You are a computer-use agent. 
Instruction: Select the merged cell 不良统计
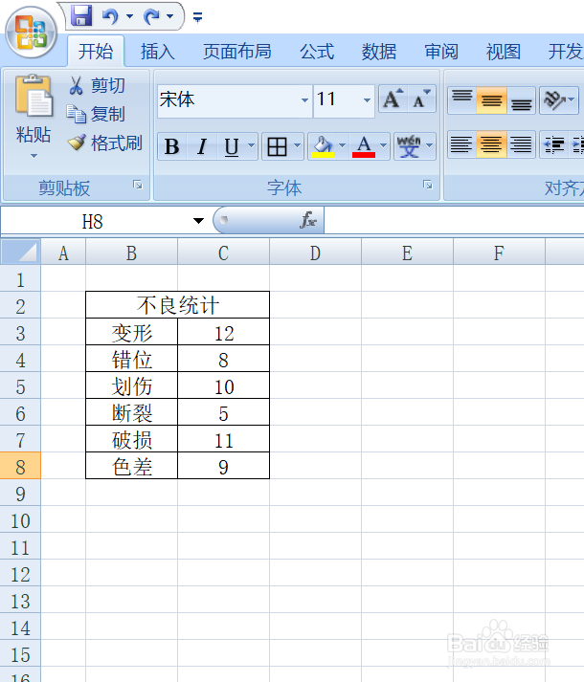pyautogui.click(x=178, y=305)
